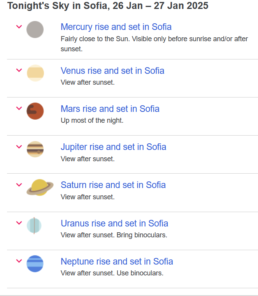Open Mercury rise and set in Sofia link
The height and width of the screenshot is (296, 258).
coord(116,27)
